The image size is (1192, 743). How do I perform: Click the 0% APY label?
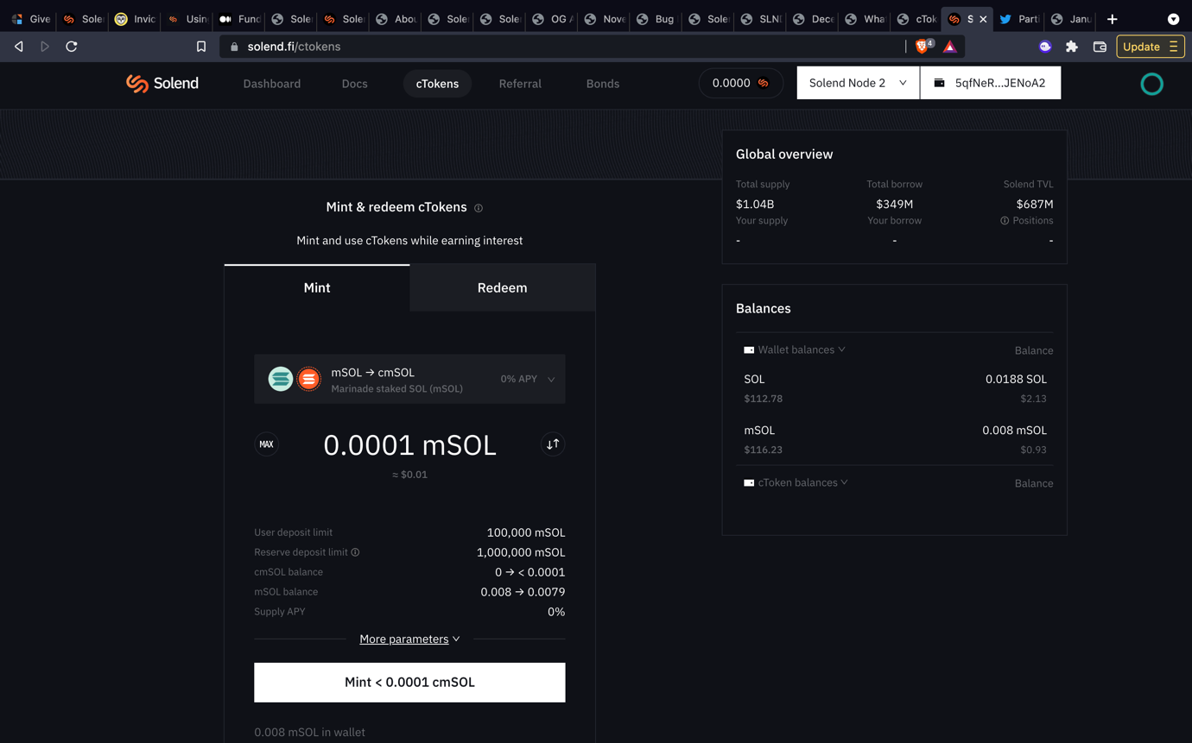(519, 379)
